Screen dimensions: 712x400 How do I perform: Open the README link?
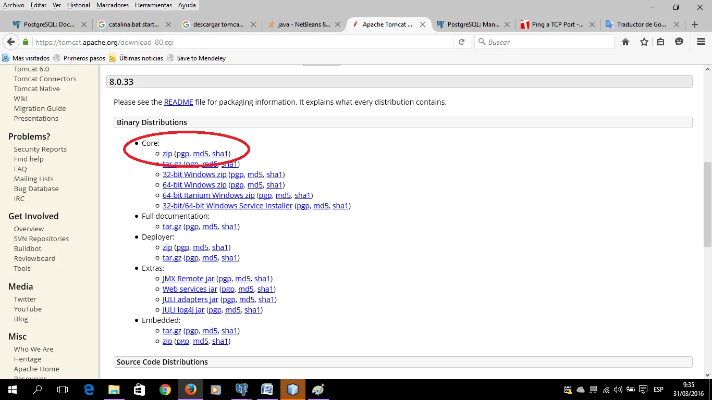point(179,102)
